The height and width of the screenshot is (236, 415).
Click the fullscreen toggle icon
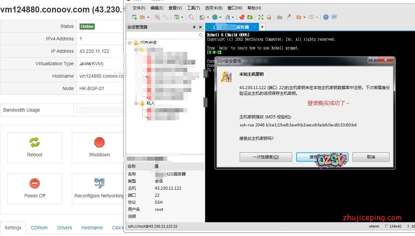[261, 17]
